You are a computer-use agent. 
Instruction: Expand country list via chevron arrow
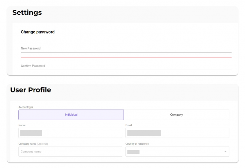click(225, 152)
